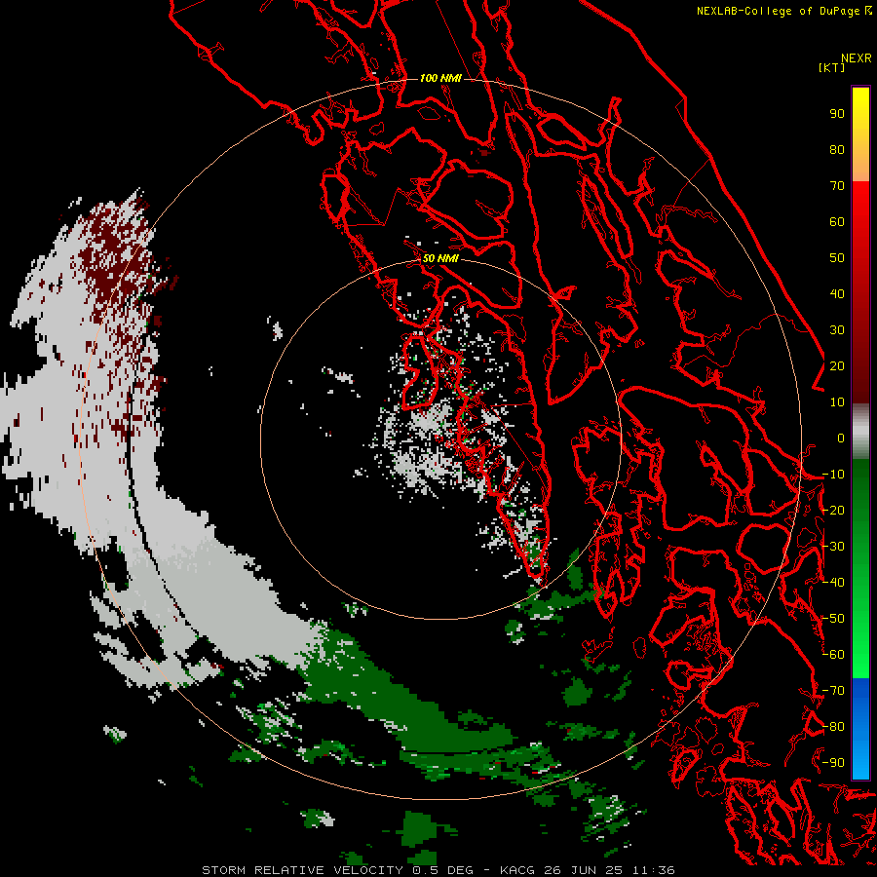Click the 100 NMI range ring label
Screen dimensions: 877x877
click(440, 78)
